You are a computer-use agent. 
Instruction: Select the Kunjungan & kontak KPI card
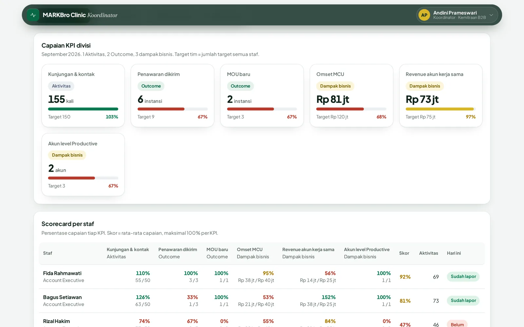point(83,95)
